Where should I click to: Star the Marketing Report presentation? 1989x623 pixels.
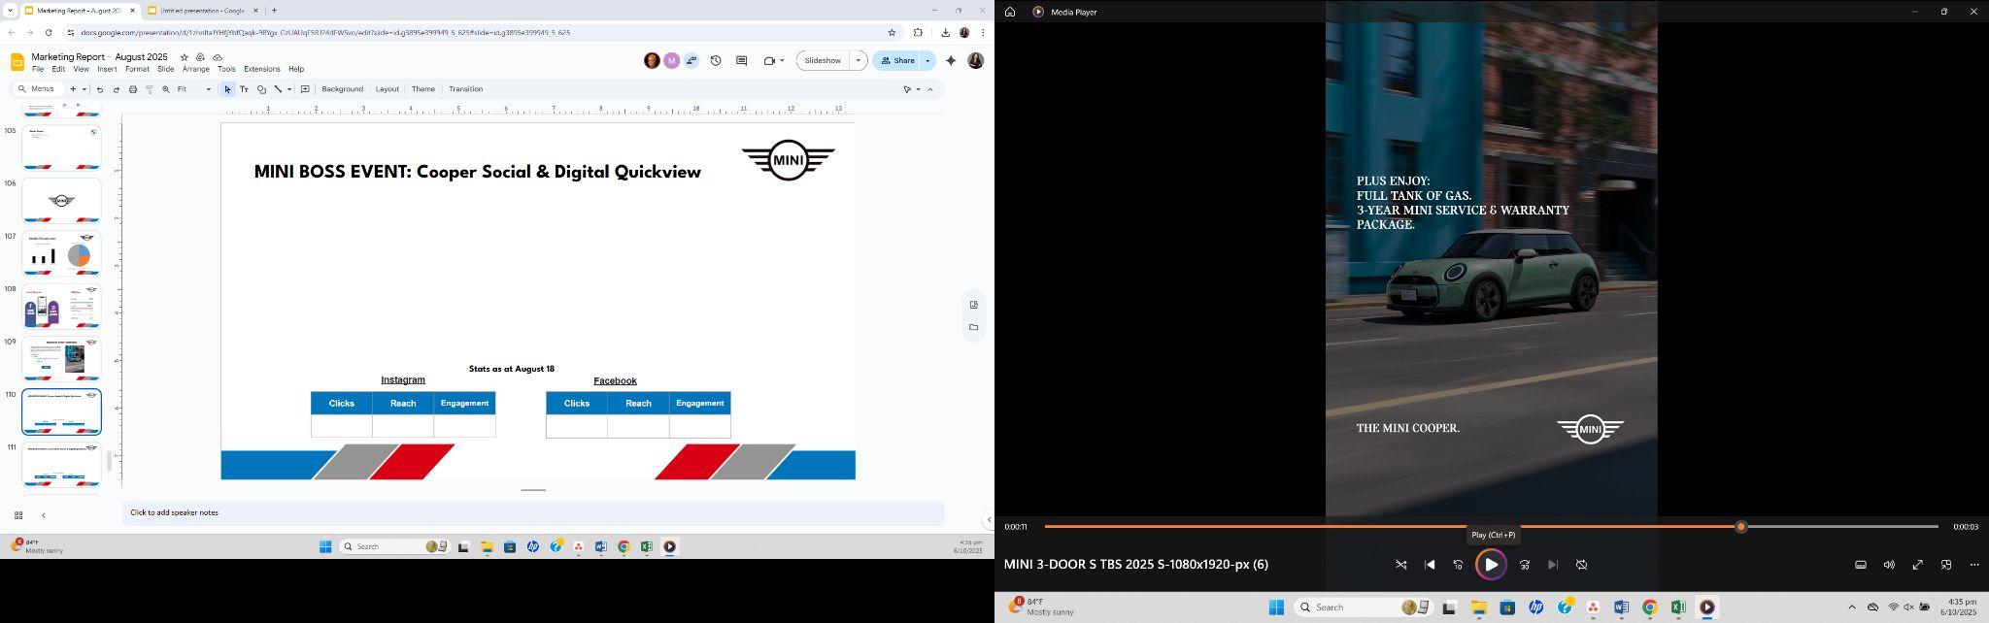185,57
